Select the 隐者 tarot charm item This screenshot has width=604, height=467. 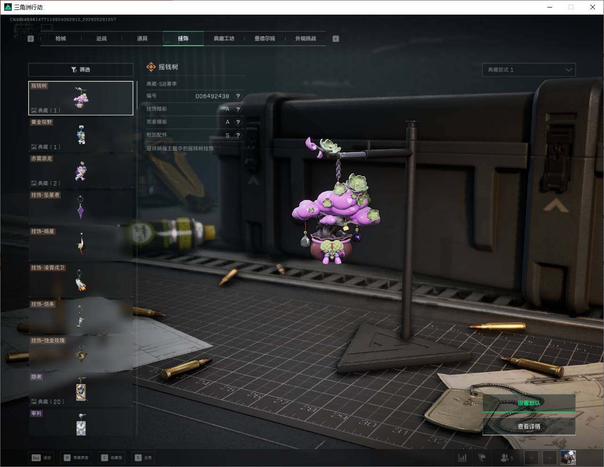(x=81, y=389)
